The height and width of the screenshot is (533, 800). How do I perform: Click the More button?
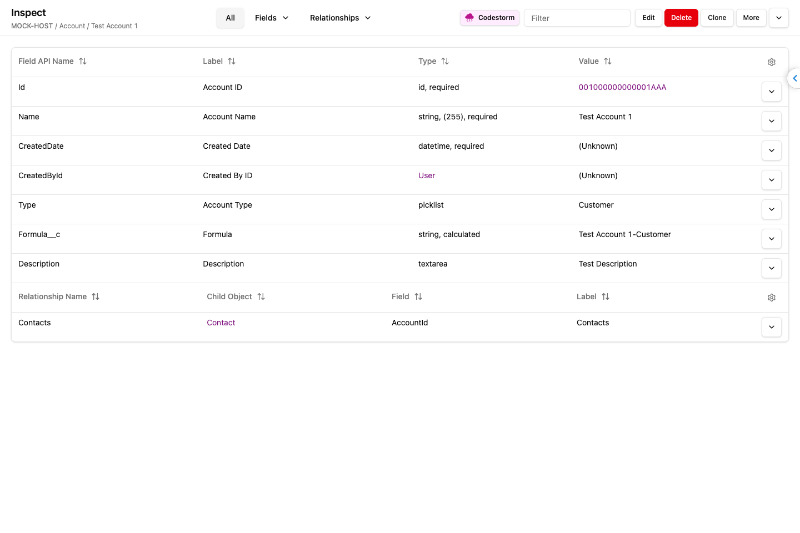tap(751, 18)
